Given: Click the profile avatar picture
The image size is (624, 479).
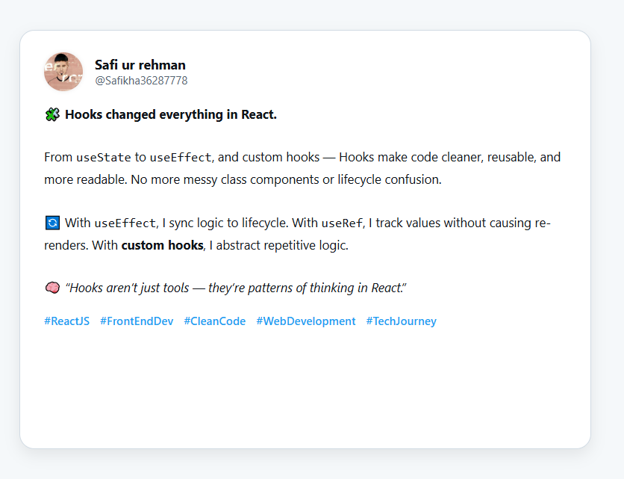Looking at the screenshot, I should (63, 72).
